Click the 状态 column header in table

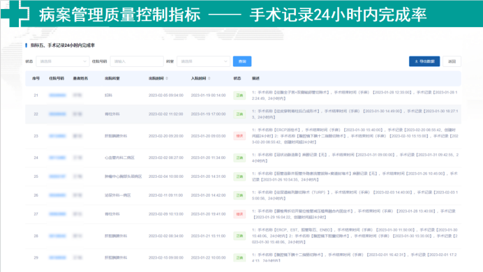[237, 78]
